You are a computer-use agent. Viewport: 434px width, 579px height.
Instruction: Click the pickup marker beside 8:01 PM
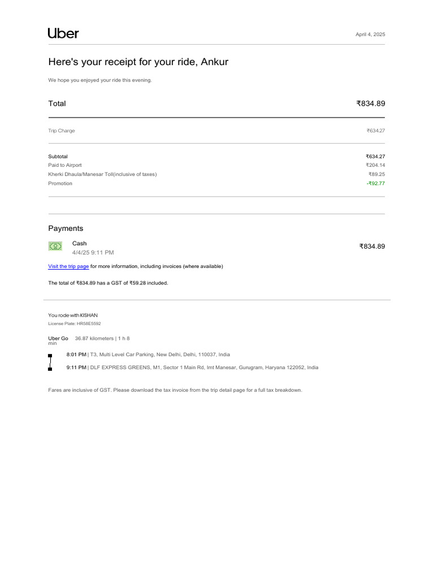50,356
